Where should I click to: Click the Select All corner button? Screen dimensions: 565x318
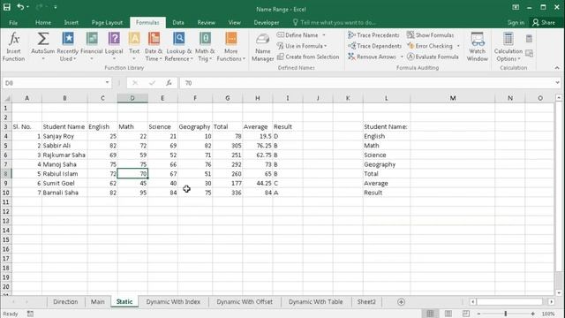[x=6, y=98]
